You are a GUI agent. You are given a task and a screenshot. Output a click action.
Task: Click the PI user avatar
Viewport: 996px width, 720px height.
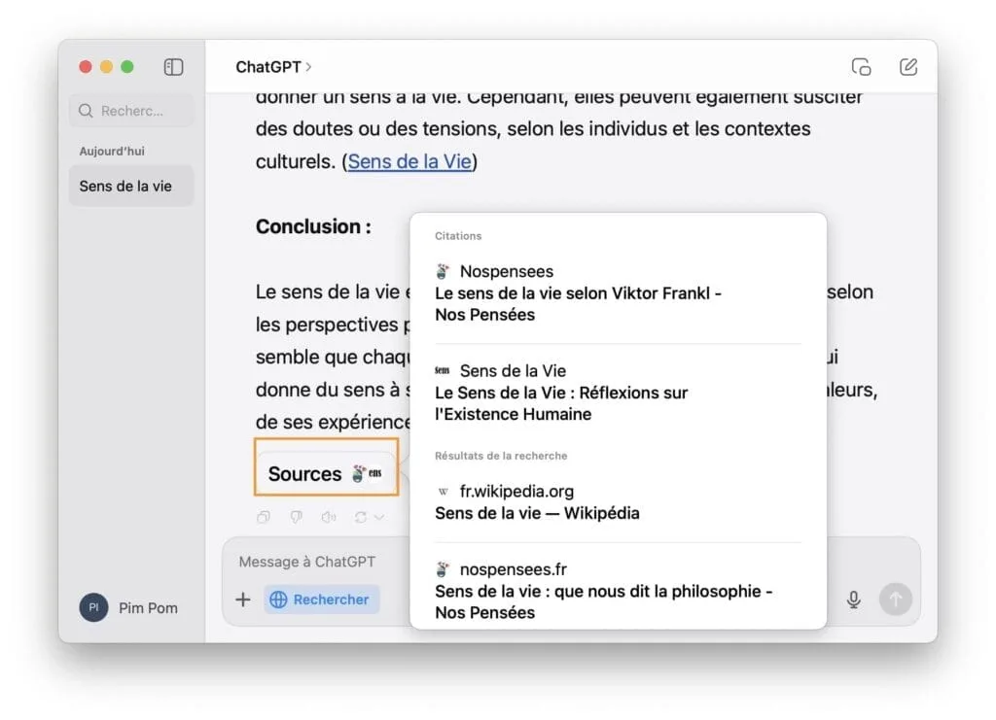coord(93,607)
